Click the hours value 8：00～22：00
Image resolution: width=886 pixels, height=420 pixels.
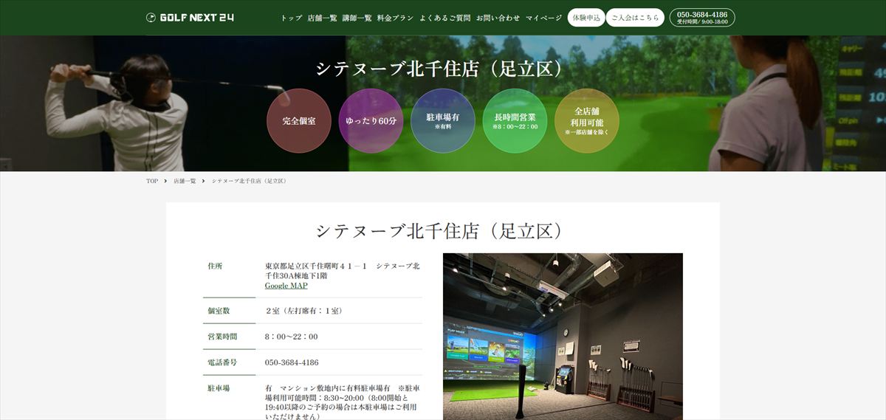coord(292,337)
